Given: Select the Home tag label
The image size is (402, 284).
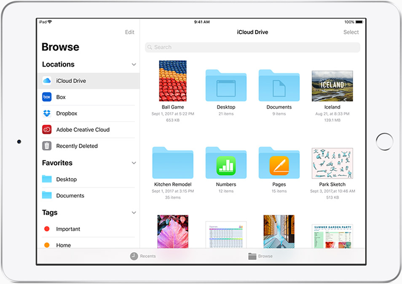Looking at the screenshot, I should 64,245.
